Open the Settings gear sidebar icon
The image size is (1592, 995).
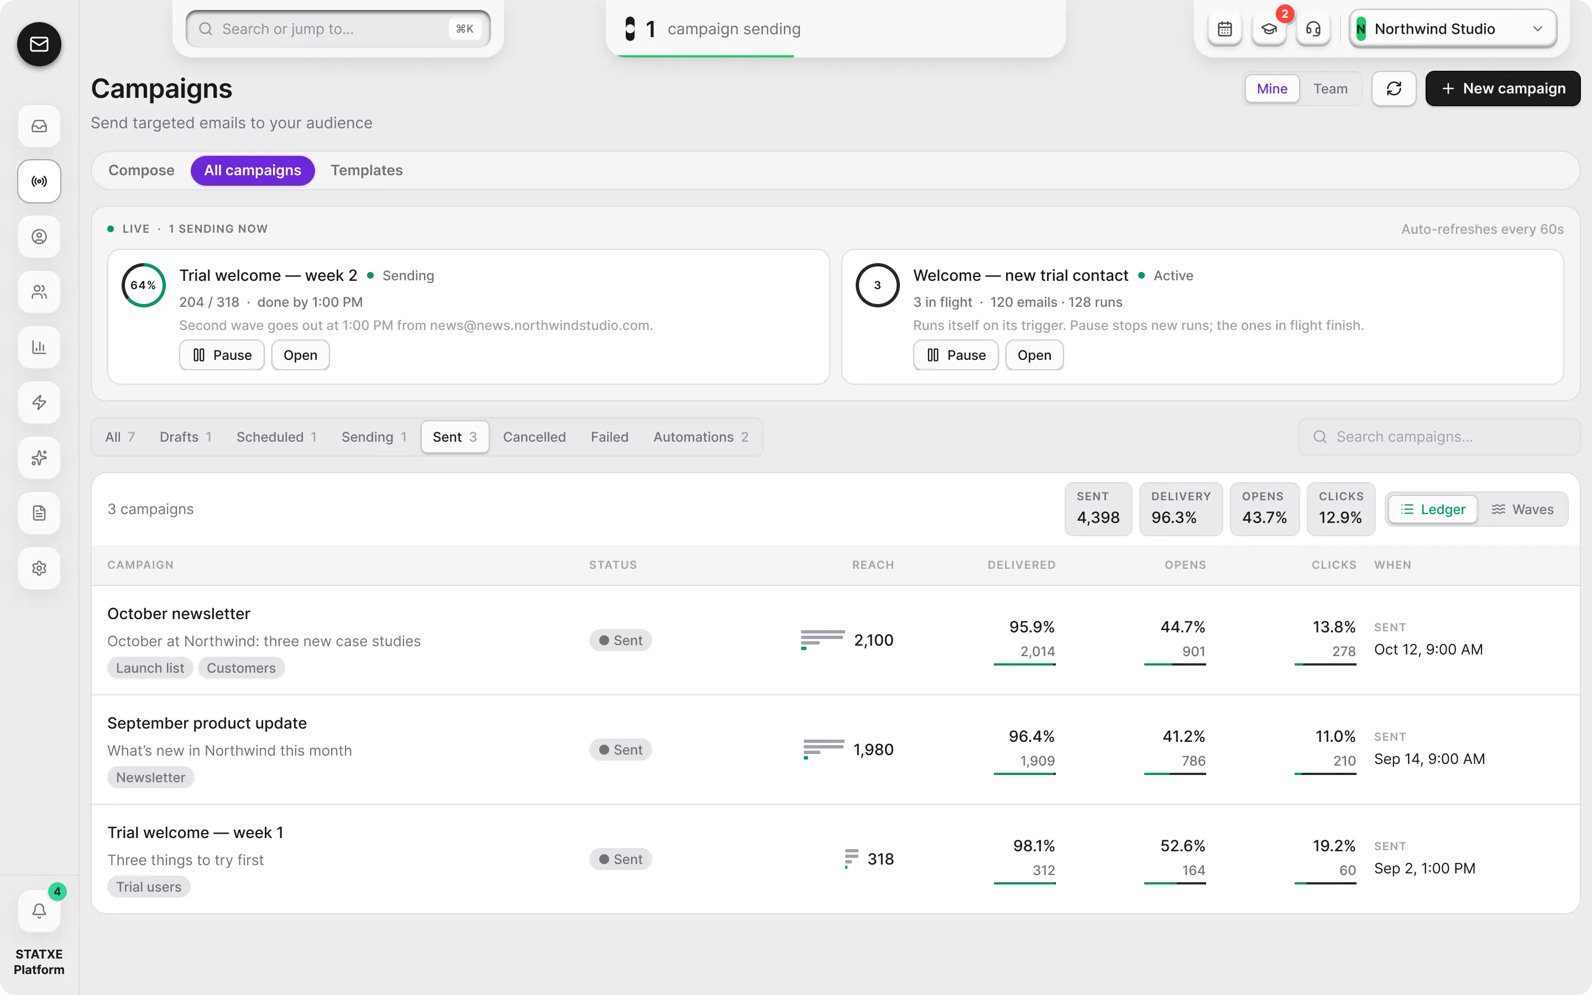click(39, 568)
